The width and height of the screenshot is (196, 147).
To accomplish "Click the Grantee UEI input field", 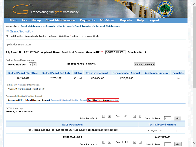I will [115, 52].
